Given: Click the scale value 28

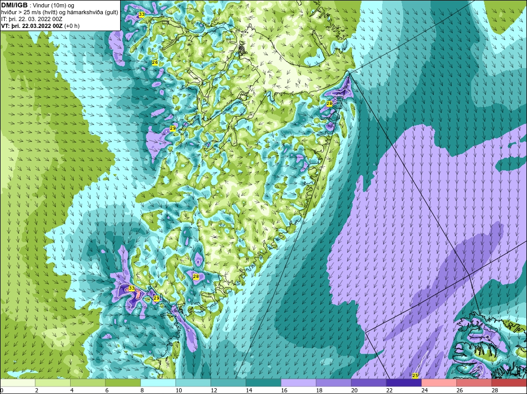Looking at the screenshot, I should point(495,390).
